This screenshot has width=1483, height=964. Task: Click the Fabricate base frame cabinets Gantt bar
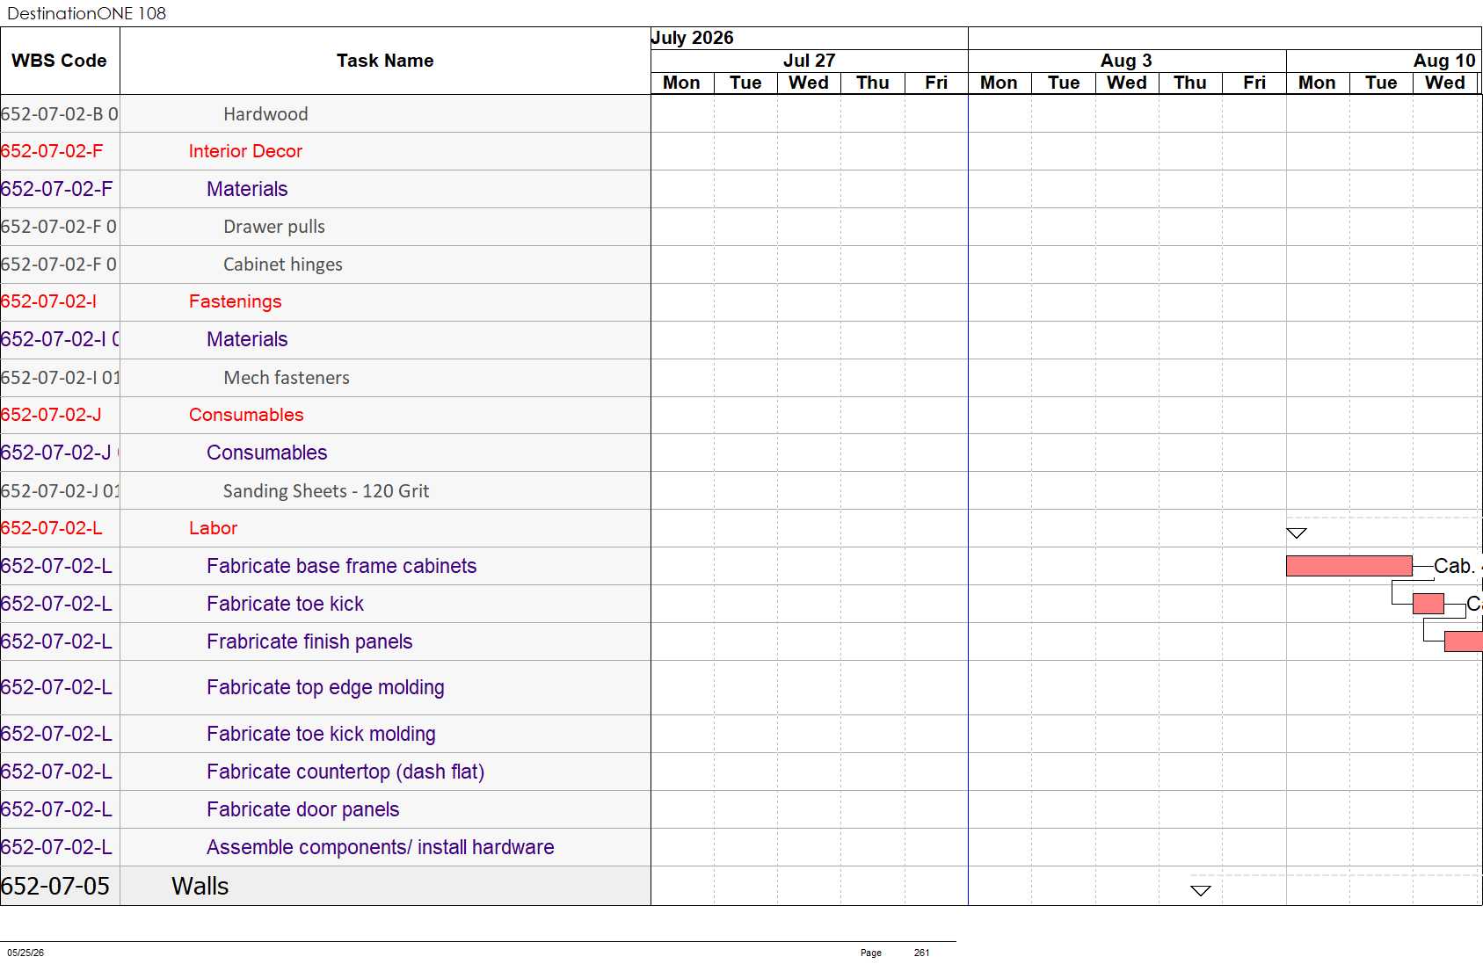coord(1349,566)
